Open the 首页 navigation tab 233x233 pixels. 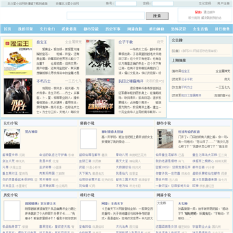[8, 29]
